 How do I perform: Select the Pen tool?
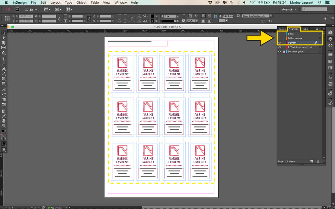pyautogui.click(x=4, y=69)
